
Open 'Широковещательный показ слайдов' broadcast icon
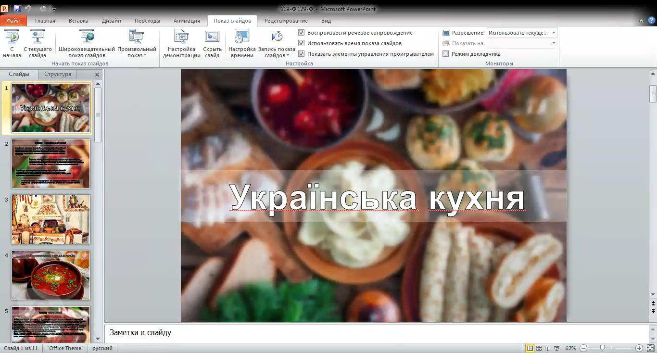87,37
